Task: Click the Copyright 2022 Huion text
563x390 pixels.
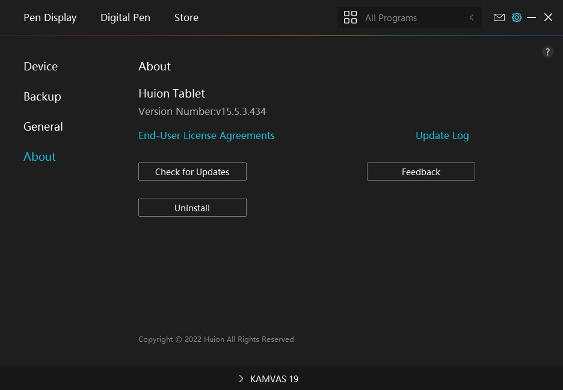Action: 216,339
